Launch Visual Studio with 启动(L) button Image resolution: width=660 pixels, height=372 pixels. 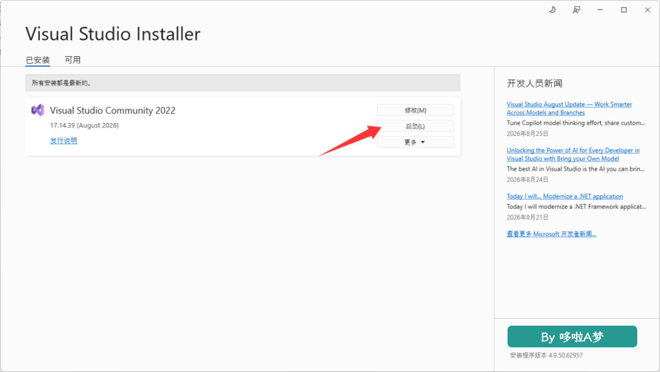(415, 126)
